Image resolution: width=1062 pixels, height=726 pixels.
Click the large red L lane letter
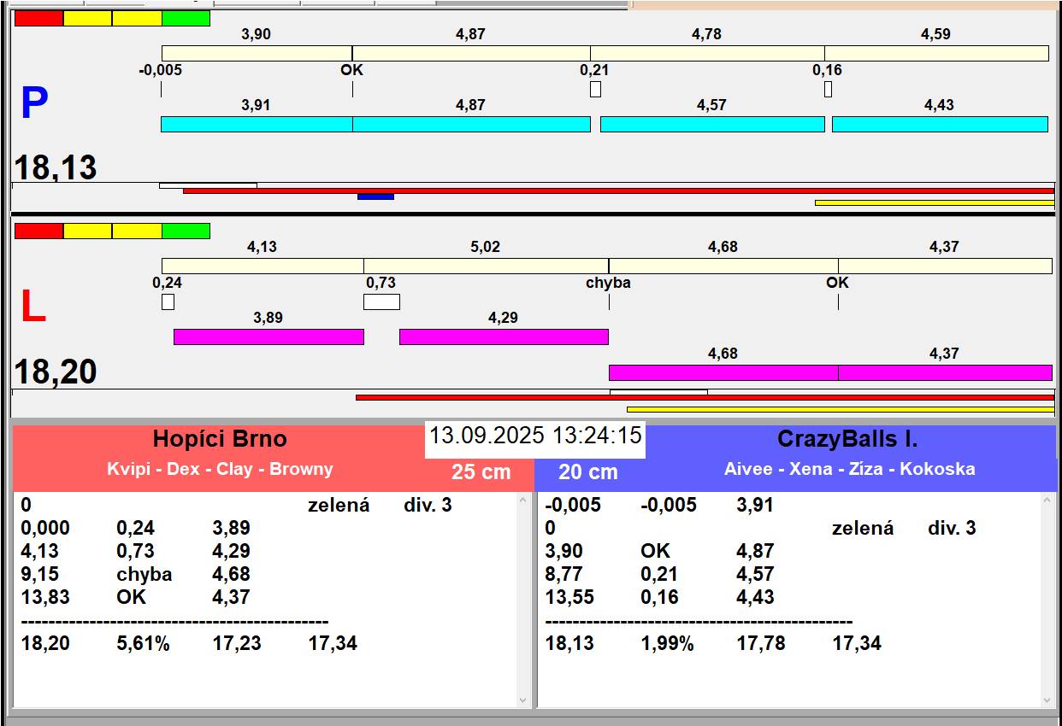pos(32,307)
